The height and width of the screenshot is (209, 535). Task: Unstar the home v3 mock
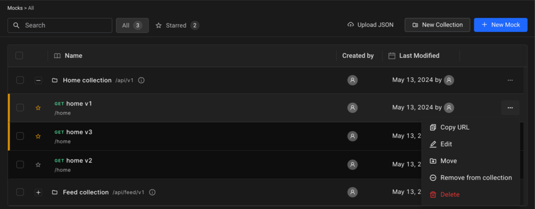coord(38,136)
